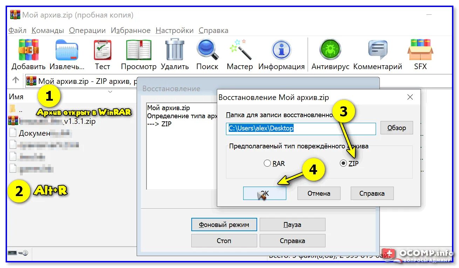Viewport: 459px width, 268px height.
Task: Open the Избранное menu
Action: pyautogui.click(x=131, y=31)
